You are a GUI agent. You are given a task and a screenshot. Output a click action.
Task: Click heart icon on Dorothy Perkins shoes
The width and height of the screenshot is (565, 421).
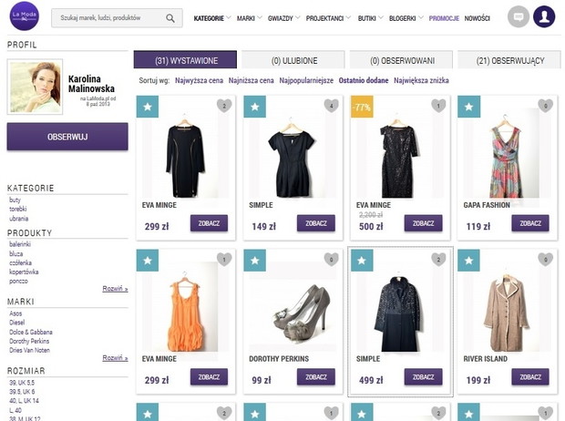tap(331, 259)
